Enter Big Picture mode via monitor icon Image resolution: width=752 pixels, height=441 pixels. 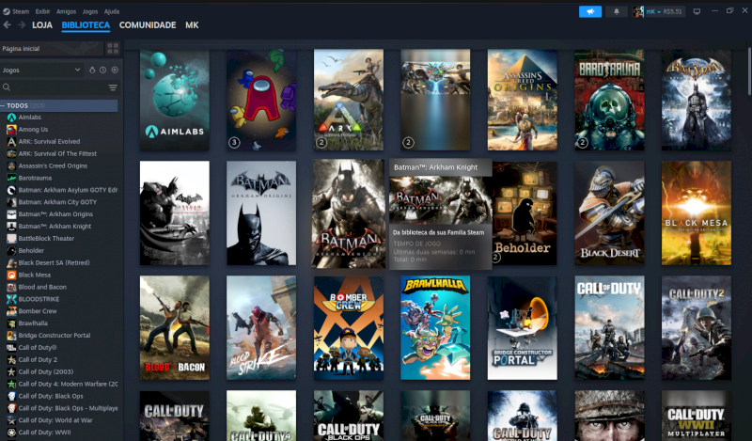coord(697,11)
